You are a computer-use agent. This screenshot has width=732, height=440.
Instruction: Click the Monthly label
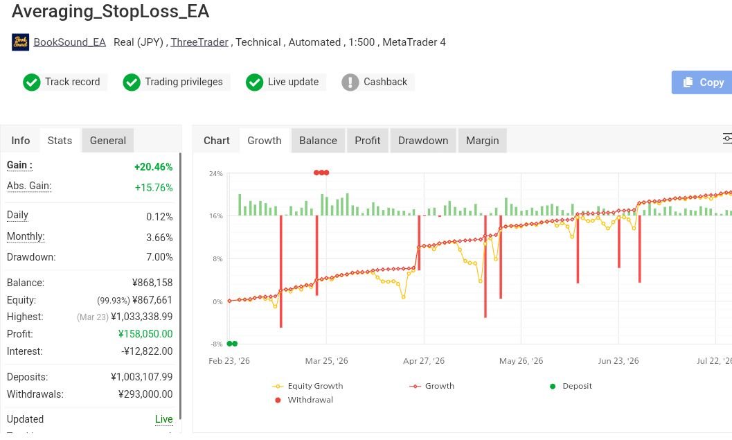point(26,236)
